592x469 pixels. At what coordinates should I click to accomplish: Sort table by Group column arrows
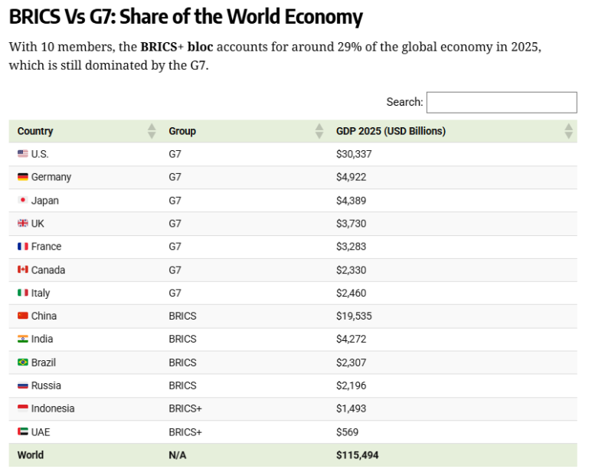click(x=319, y=131)
